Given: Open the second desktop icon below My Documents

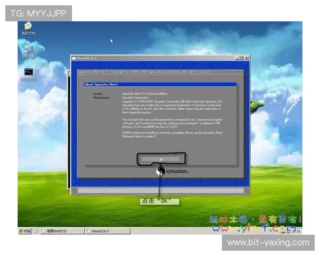Looking at the screenshot, I should click(x=28, y=50).
